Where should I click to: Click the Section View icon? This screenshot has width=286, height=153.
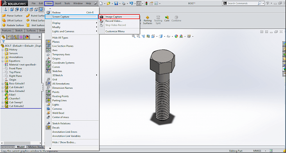pos(148,36)
